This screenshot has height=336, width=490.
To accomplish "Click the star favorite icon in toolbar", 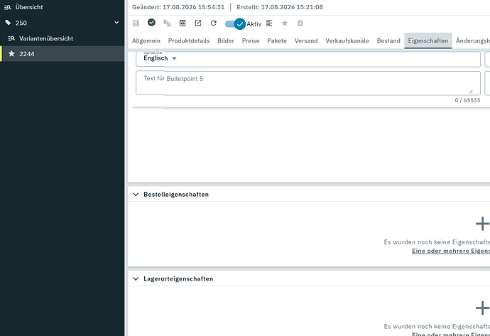I will tap(285, 23).
